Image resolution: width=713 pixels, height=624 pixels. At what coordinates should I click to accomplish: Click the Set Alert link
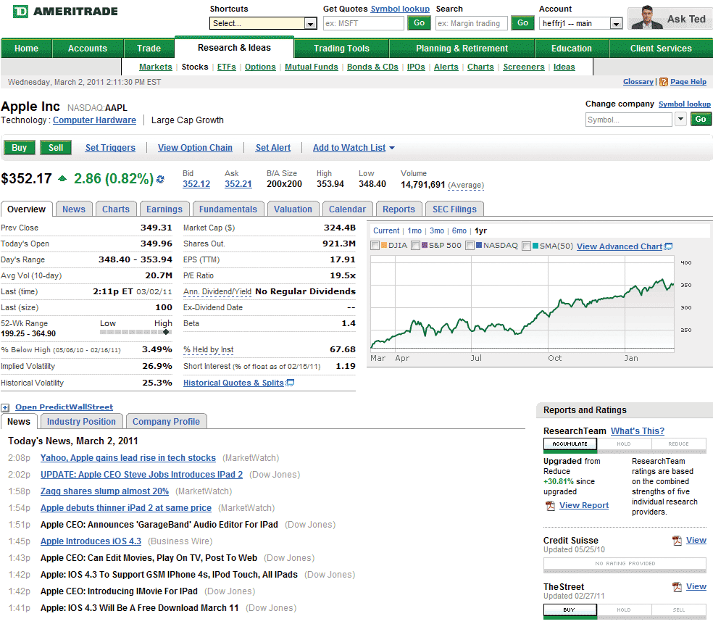(x=273, y=148)
